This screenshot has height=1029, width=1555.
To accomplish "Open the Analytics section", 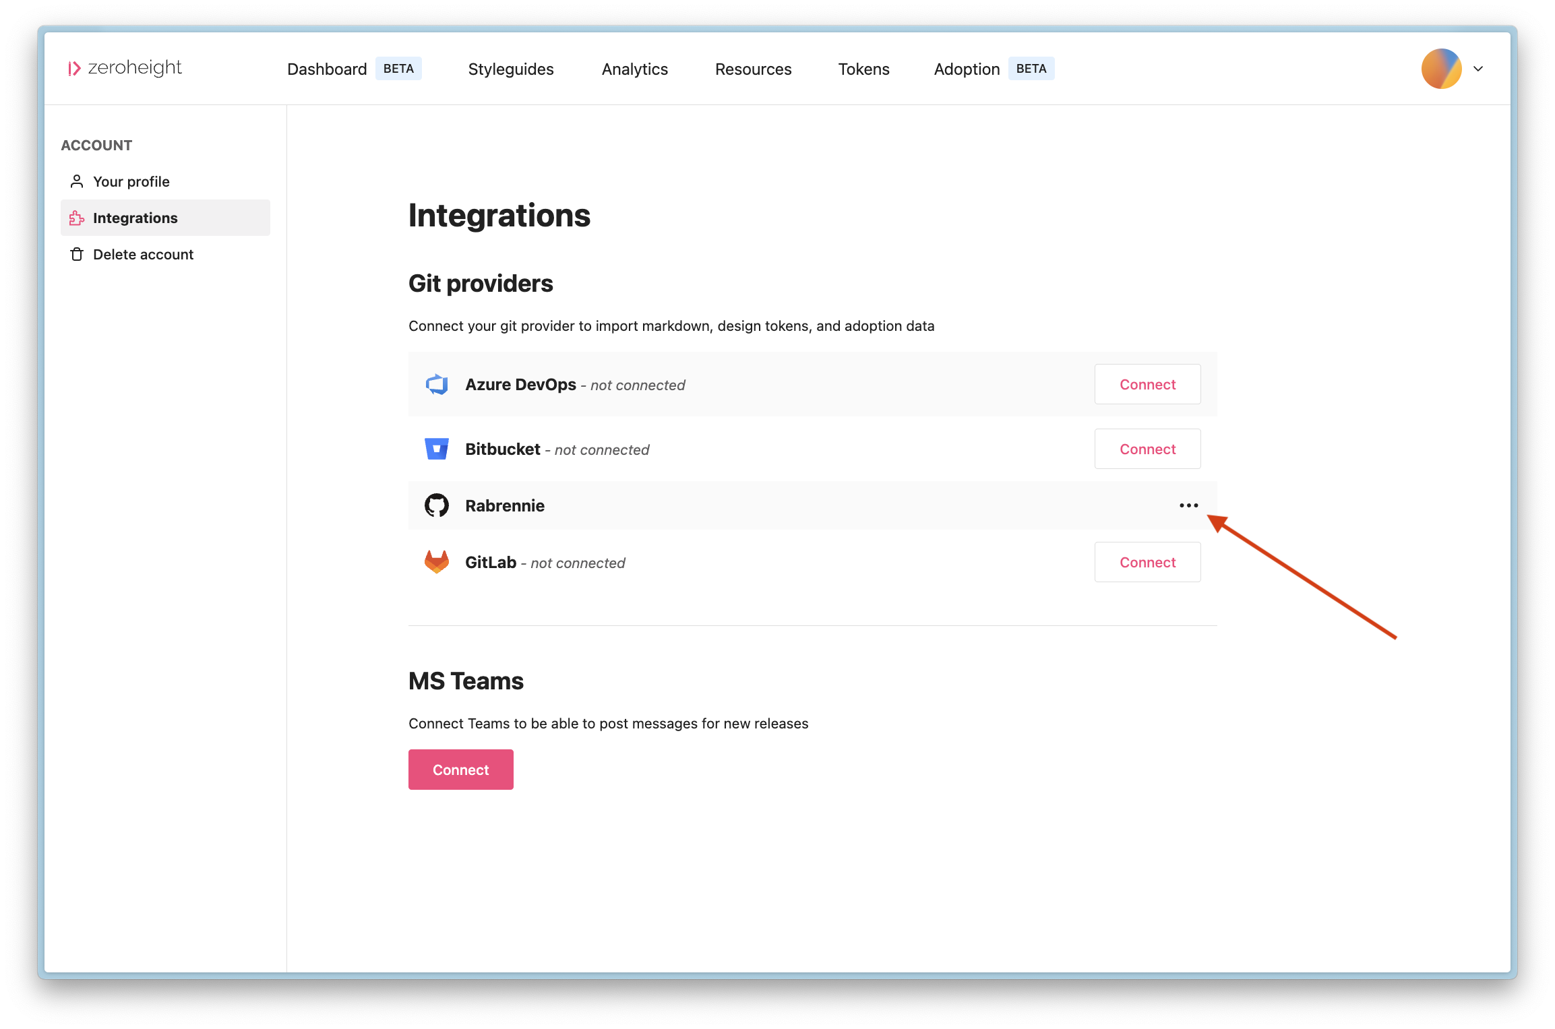I will 634,69.
